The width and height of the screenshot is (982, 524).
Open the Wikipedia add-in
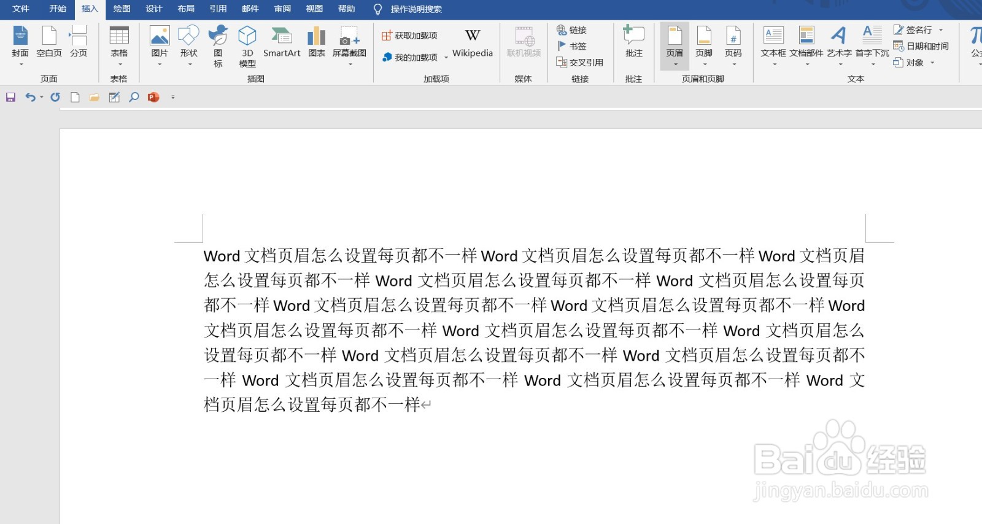point(473,42)
